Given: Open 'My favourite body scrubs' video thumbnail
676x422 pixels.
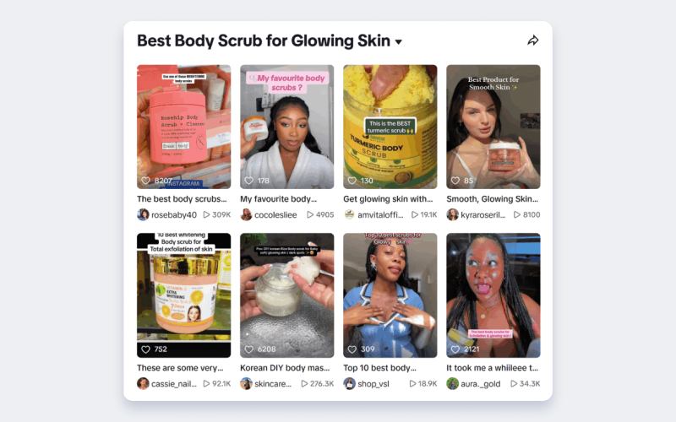Looking at the screenshot, I should tap(286, 127).
